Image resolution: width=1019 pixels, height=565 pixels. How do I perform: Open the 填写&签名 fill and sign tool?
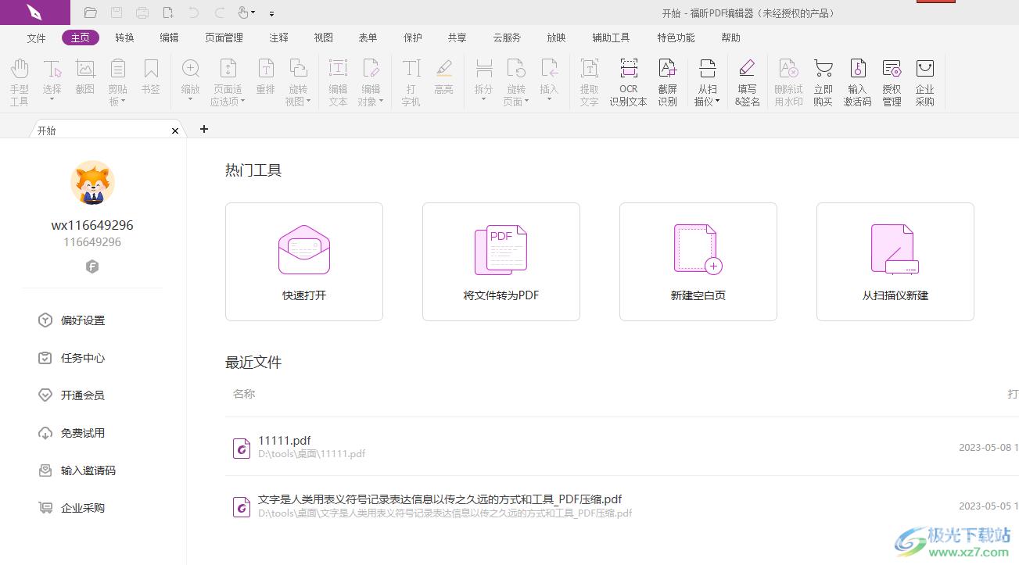click(748, 81)
